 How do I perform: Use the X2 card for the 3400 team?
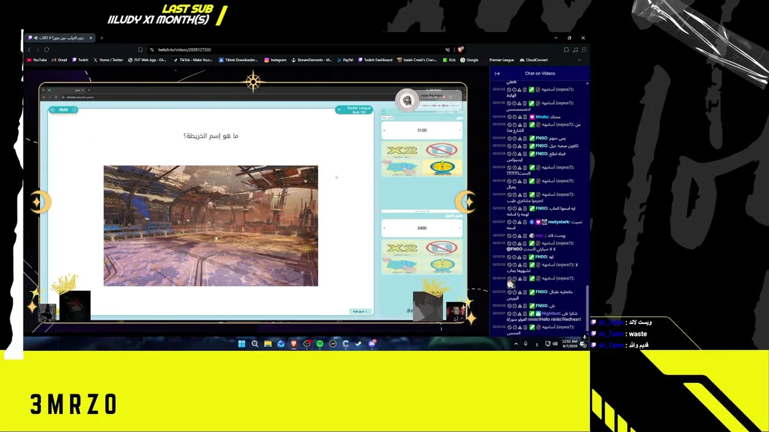point(402,248)
